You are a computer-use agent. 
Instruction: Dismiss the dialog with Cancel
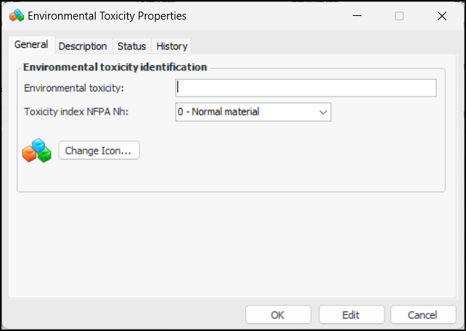pos(422,315)
